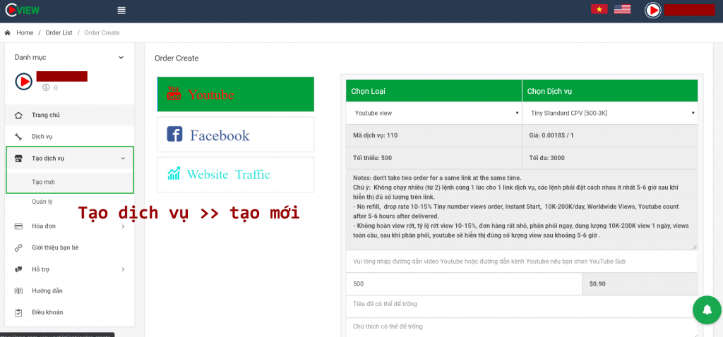The height and width of the screenshot is (337, 723).
Task: Select the Facebook category card
Action: [x=236, y=135]
